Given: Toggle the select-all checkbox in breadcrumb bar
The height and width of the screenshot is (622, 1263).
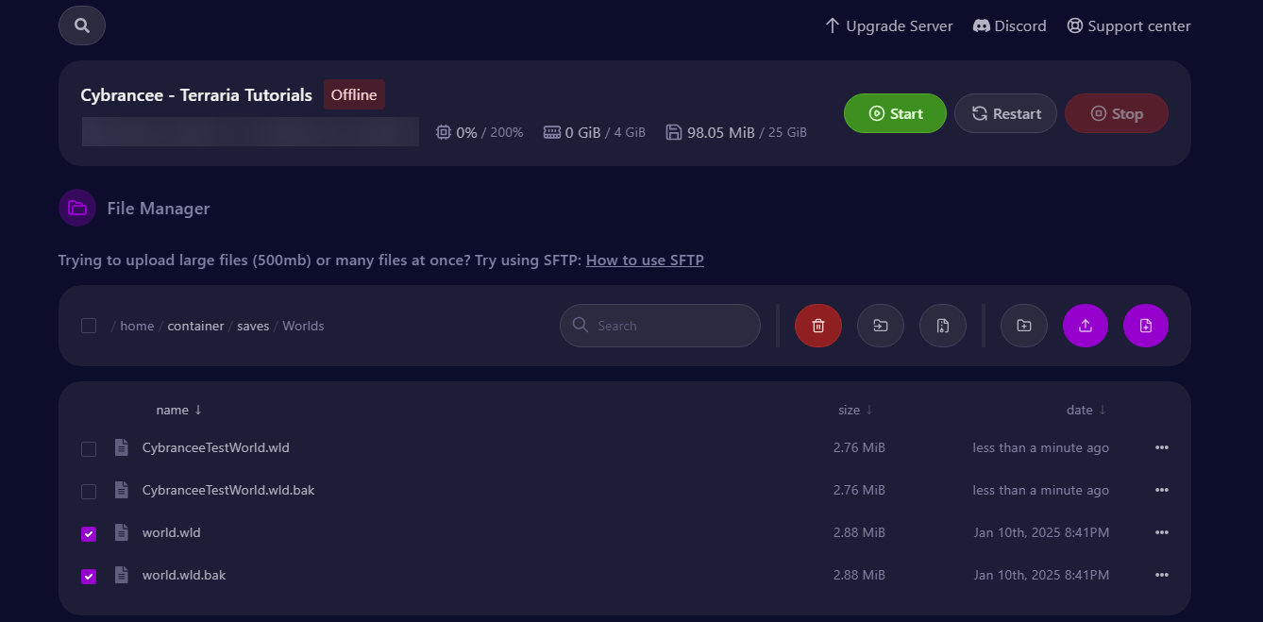Looking at the screenshot, I should click(88, 325).
